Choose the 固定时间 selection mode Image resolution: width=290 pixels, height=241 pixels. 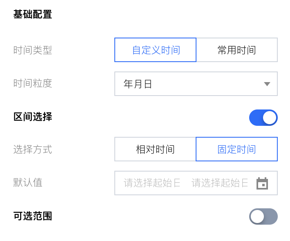coord(236,150)
